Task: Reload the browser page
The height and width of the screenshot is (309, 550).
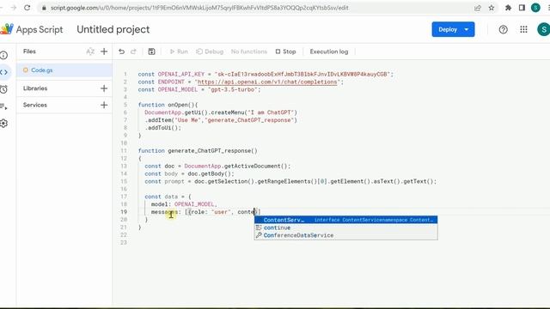Action: coord(27,8)
